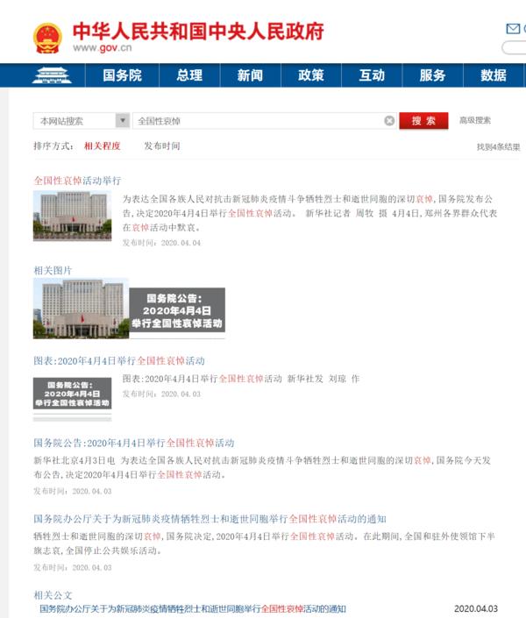Select the 政策 navigation item
Viewport: 526px width, 618px height.
[x=311, y=75]
